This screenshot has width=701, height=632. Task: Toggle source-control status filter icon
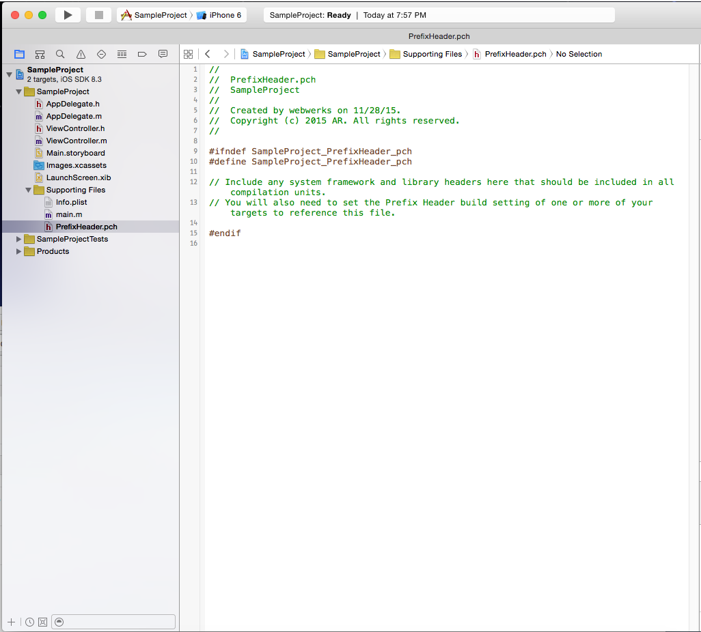click(x=42, y=622)
